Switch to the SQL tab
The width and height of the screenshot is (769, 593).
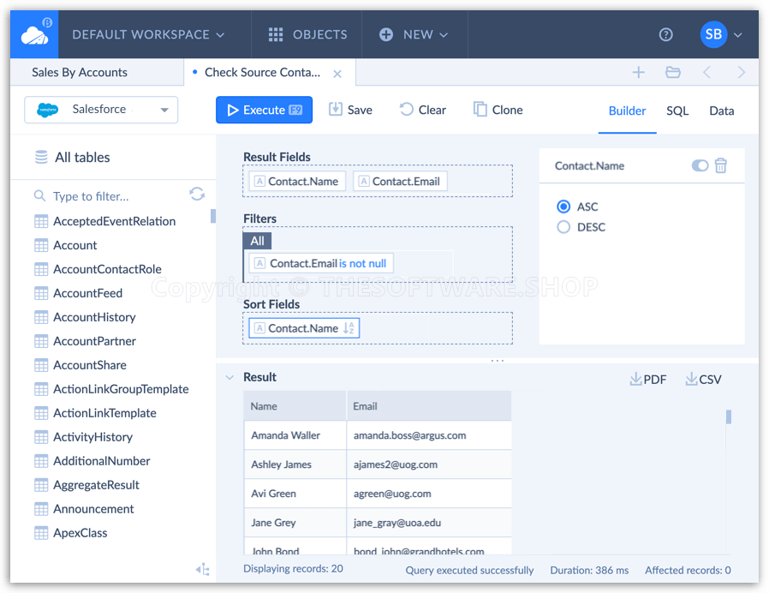tap(677, 110)
